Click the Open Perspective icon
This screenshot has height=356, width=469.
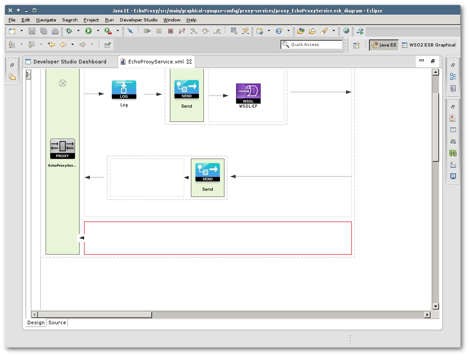[356, 45]
